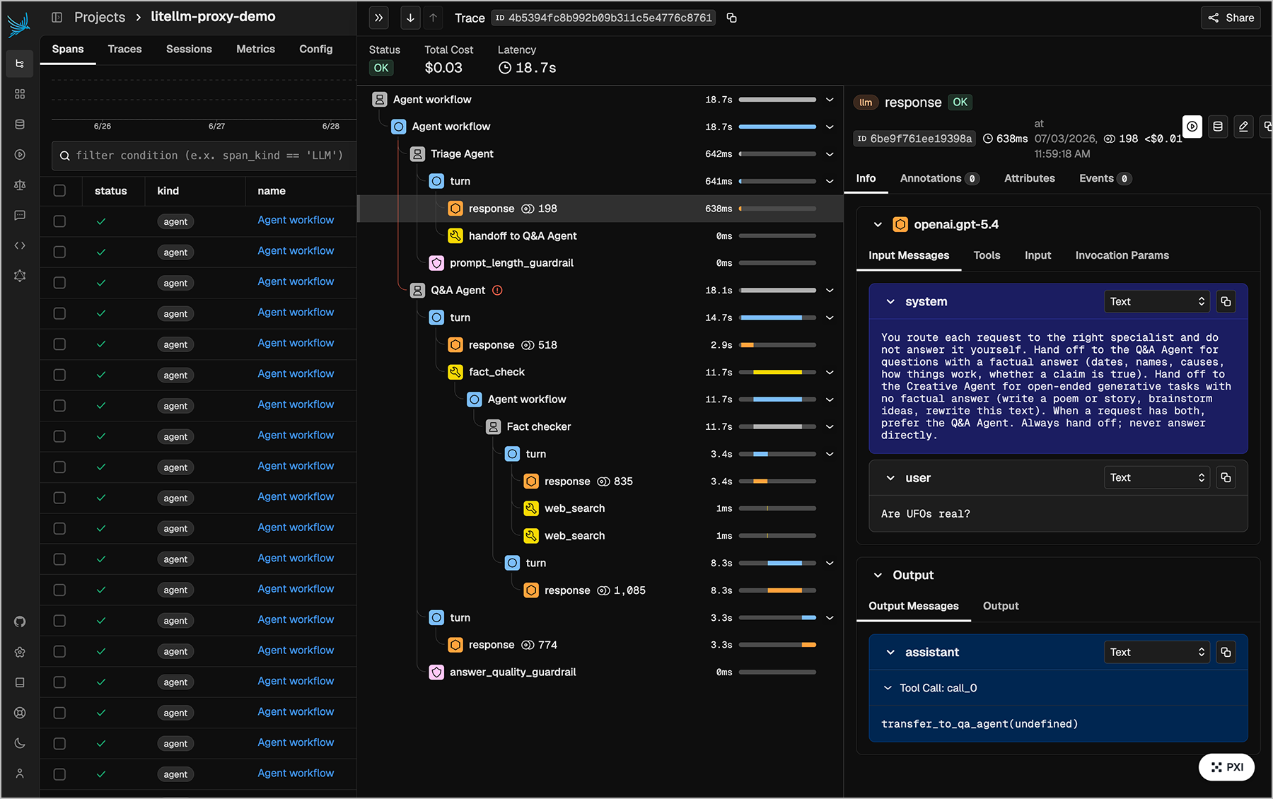Image resolution: width=1273 pixels, height=799 pixels.
Task: Open the Invocation Params tab
Action: [x=1122, y=255]
